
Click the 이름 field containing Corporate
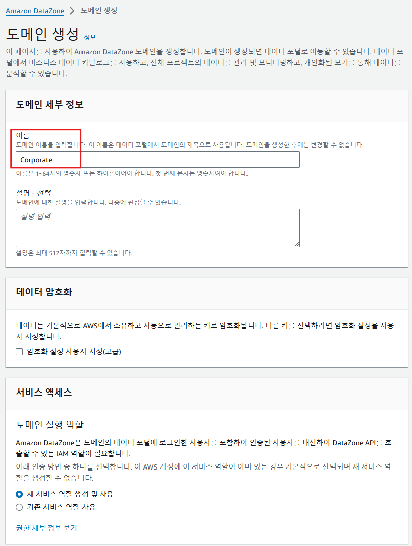click(x=157, y=160)
